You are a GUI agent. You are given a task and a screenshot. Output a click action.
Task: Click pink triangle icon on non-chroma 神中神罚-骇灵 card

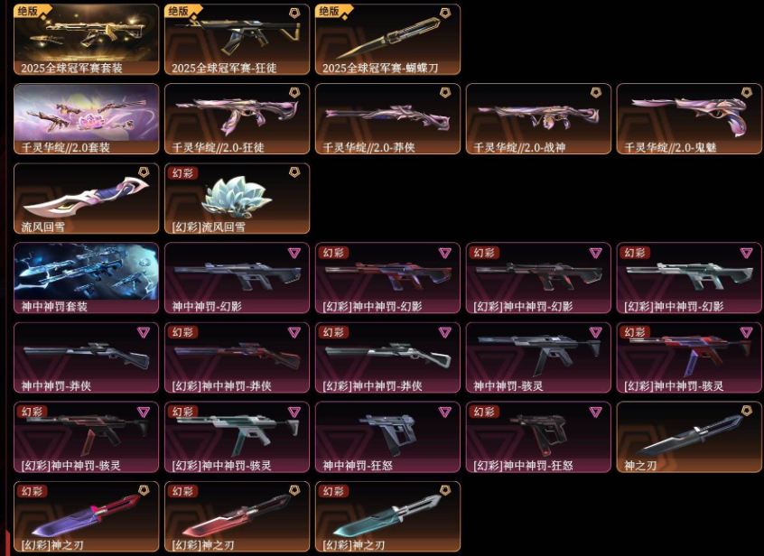tap(595, 332)
